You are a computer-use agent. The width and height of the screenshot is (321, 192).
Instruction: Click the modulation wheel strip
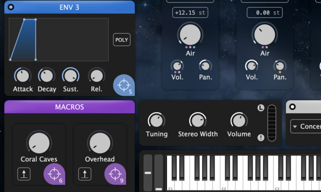159,173
